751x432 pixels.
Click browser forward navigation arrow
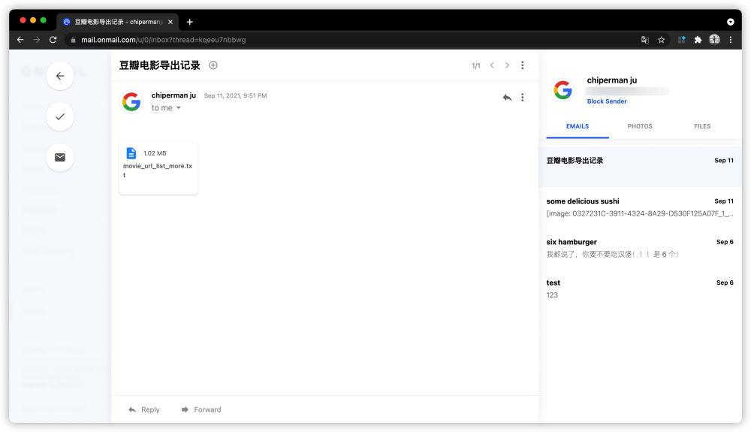[x=36, y=40]
